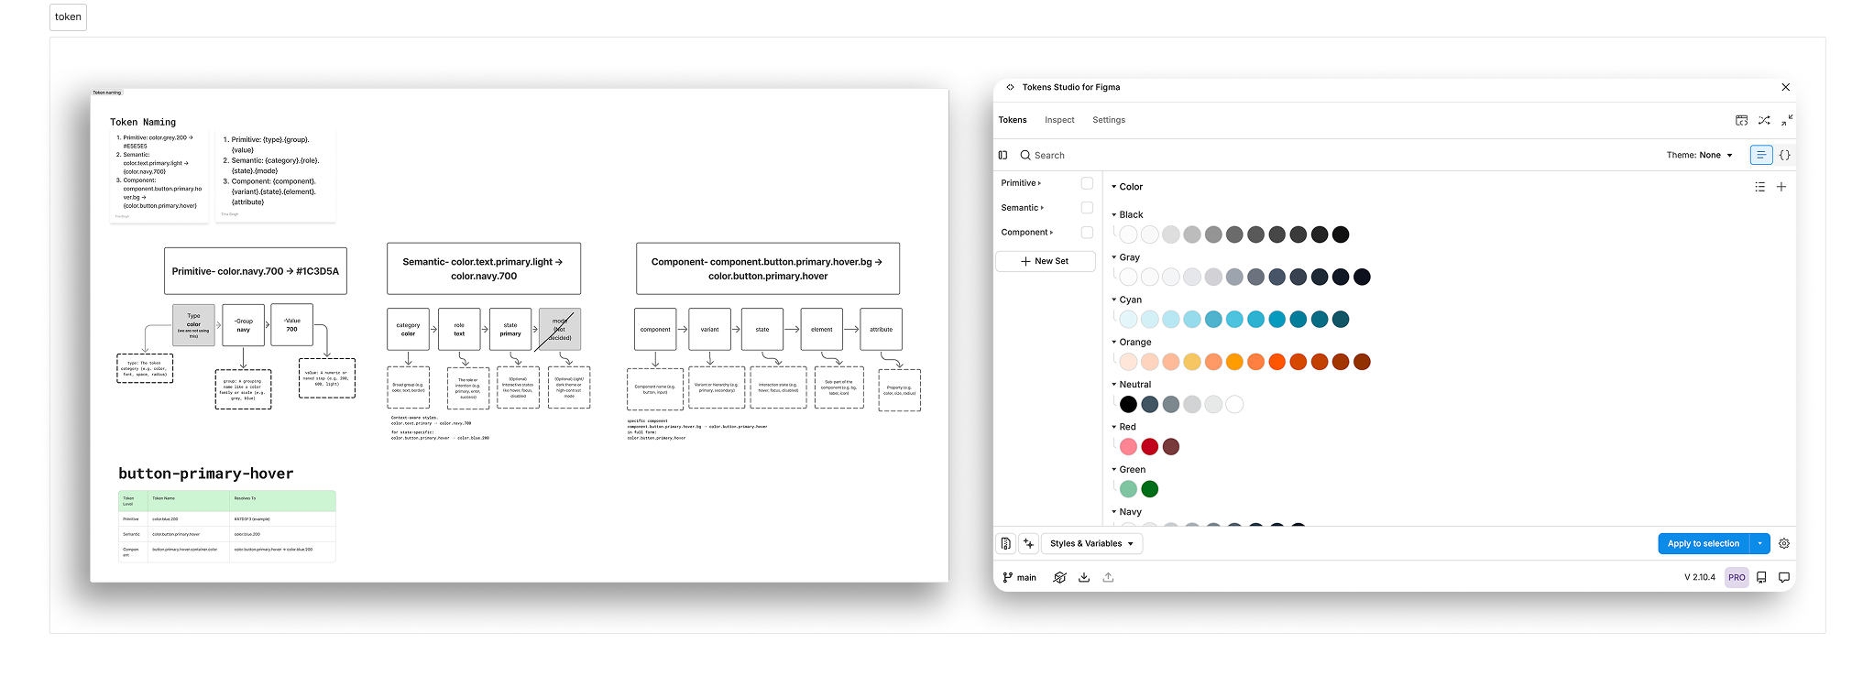The image size is (1863, 676).
Task: Enable the Component token set checkbox
Action: point(1087,233)
